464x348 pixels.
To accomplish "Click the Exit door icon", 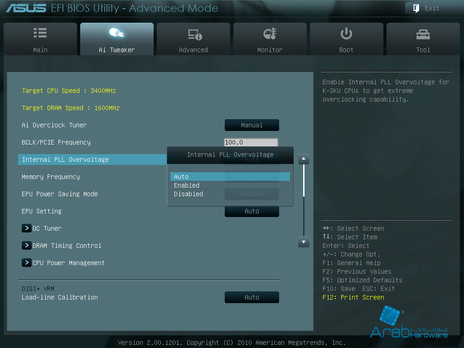I will click(x=416, y=8).
